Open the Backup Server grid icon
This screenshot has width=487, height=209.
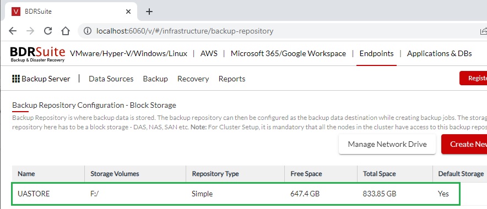[x=15, y=79]
